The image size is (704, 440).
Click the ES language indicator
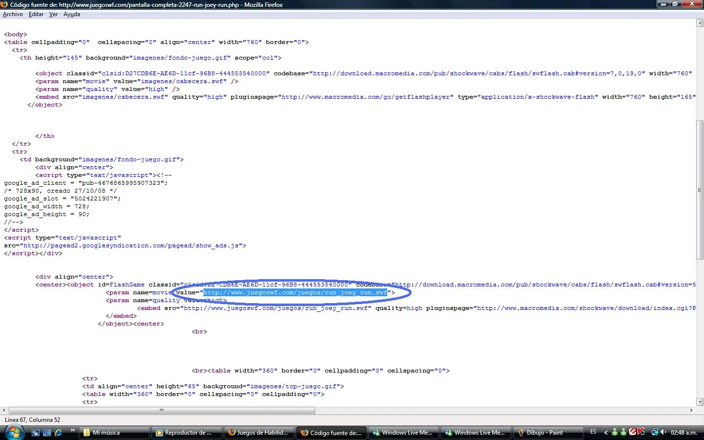pos(593,432)
